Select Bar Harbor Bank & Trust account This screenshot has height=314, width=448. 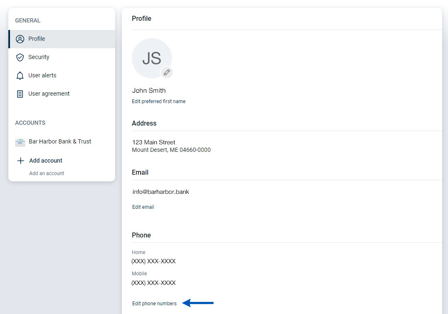(60, 141)
